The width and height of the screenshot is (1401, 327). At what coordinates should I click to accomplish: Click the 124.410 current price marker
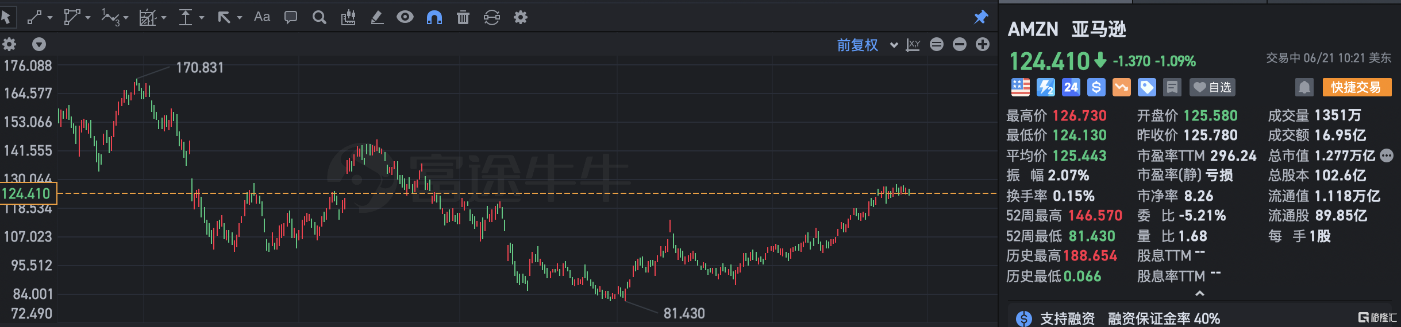(28, 193)
